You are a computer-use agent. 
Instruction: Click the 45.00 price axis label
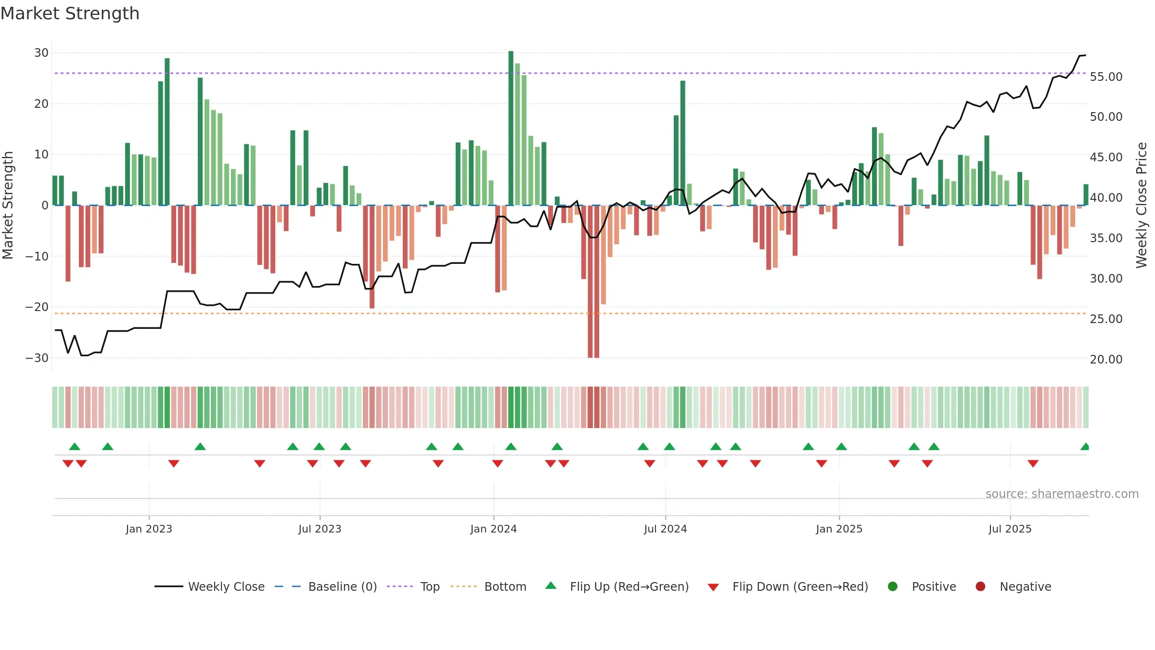pyautogui.click(x=1106, y=157)
